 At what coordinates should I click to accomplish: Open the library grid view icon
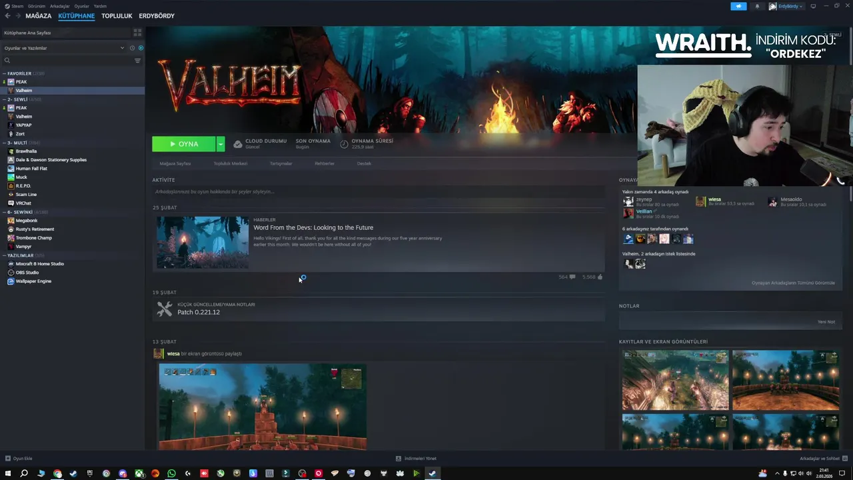click(137, 32)
